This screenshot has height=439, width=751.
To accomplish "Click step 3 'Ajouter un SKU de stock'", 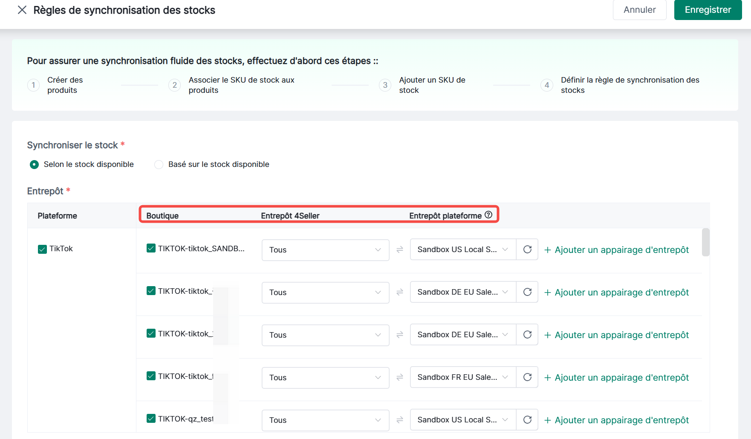I will [x=432, y=85].
